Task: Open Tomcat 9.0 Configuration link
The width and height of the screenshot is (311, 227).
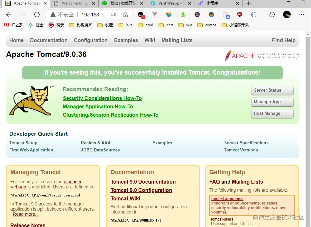Action: 141,190
